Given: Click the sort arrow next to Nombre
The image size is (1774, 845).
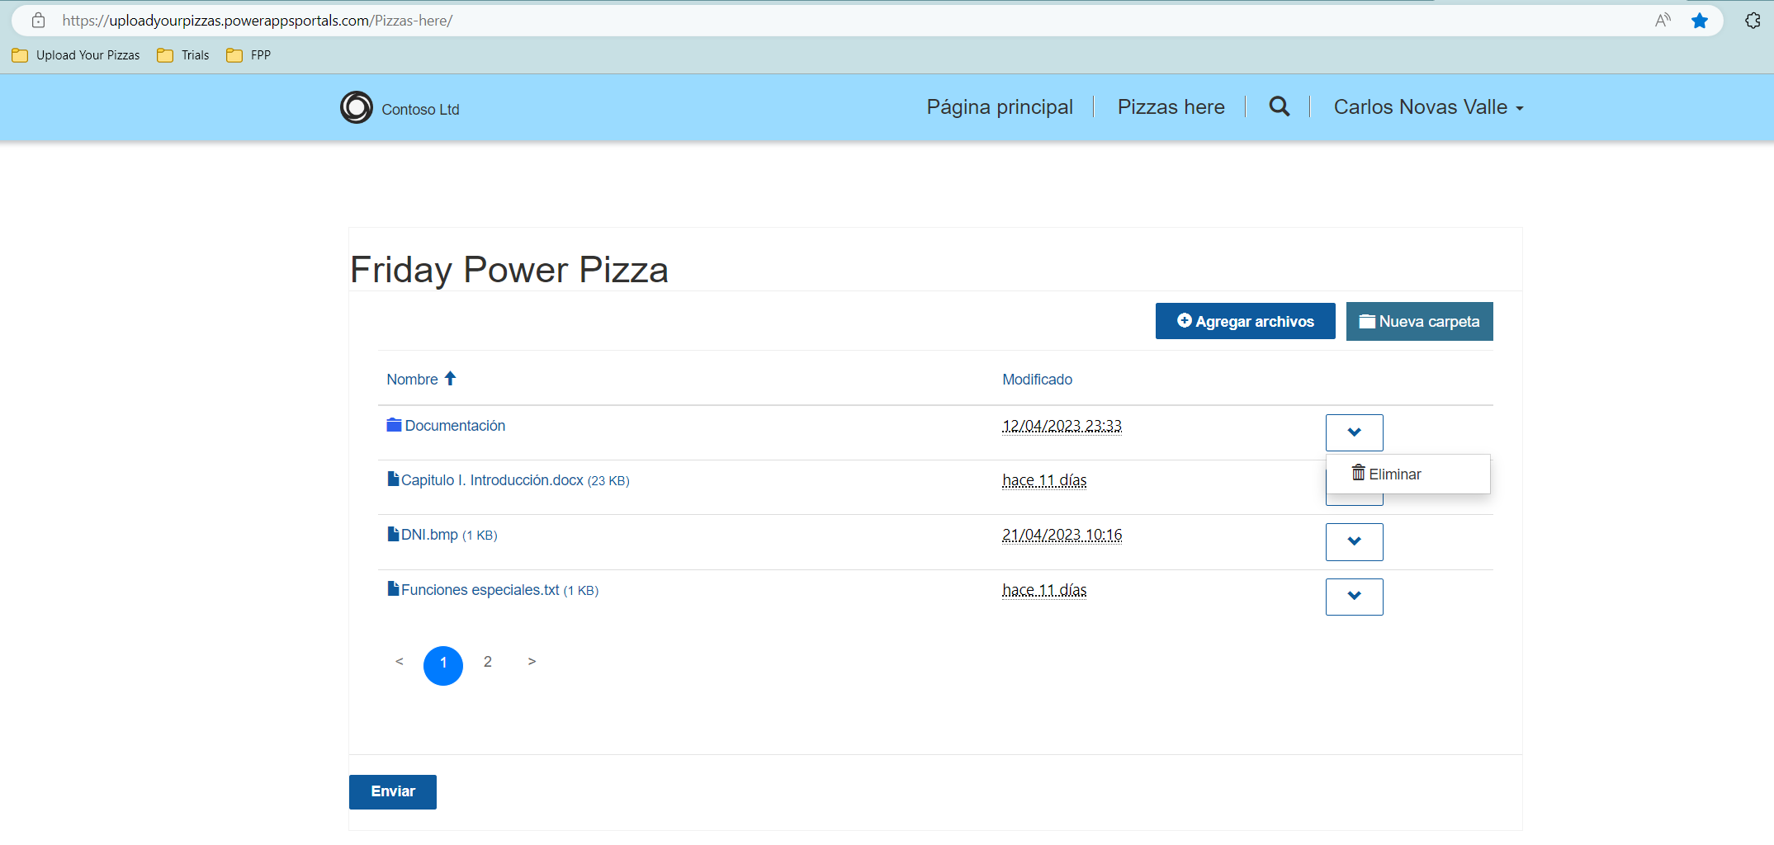Looking at the screenshot, I should 450,378.
